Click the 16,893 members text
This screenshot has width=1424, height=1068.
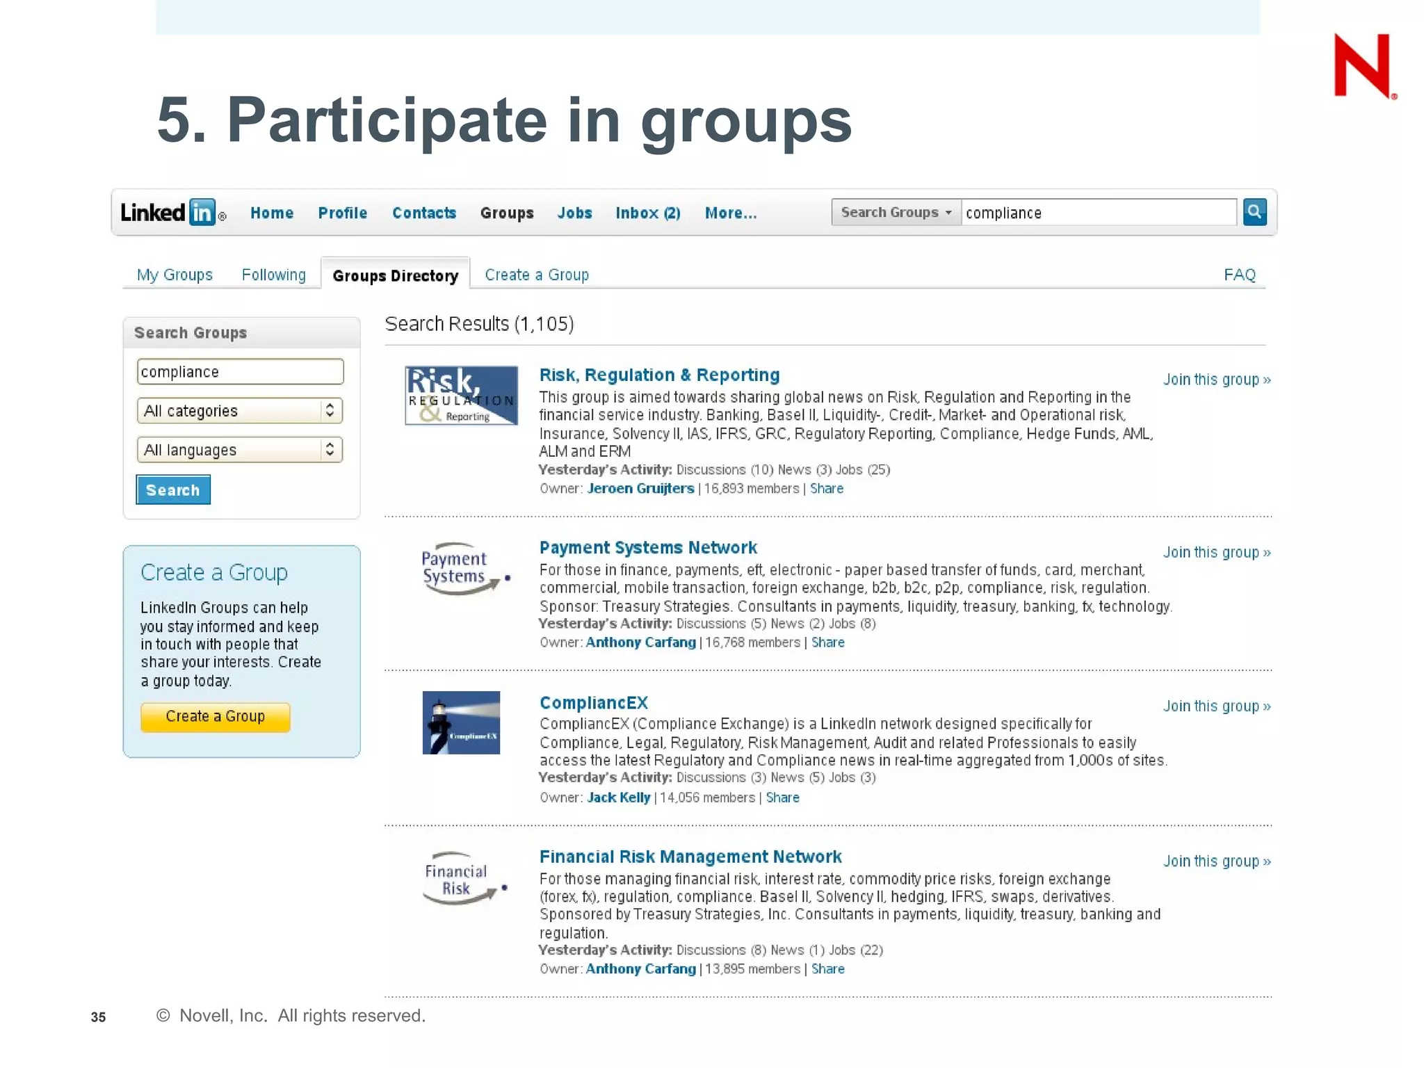[752, 488]
